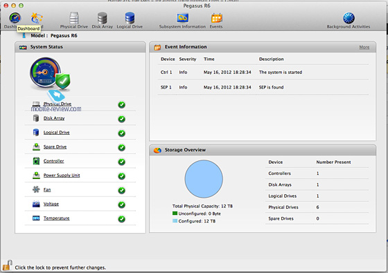This screenshot has width=388, height=273.
Task: Click the Disk Array cylinder icon in System Status
Action: coord(36,118)
